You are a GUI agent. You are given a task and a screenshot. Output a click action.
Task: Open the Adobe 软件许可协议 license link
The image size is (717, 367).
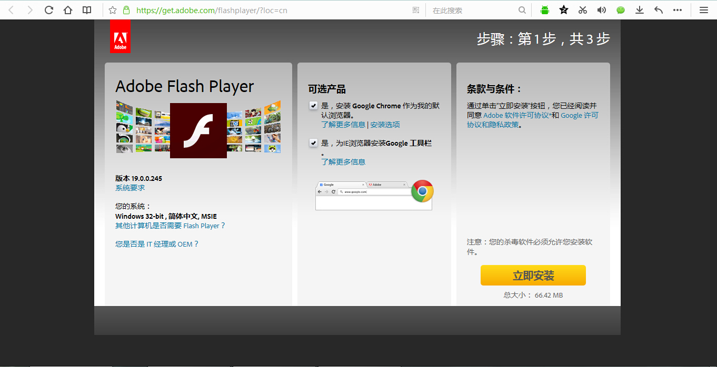pos(517,115)
